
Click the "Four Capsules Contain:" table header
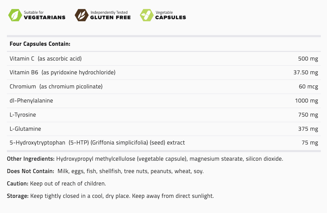tap(40, 44)
